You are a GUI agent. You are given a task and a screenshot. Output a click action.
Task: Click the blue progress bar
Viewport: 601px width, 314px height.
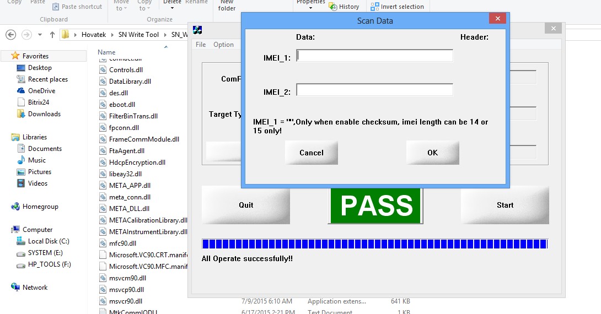375,244
